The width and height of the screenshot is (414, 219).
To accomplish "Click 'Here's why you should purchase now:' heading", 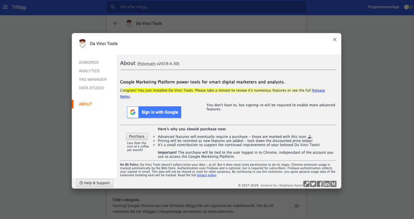I will (x=192, y=129).
